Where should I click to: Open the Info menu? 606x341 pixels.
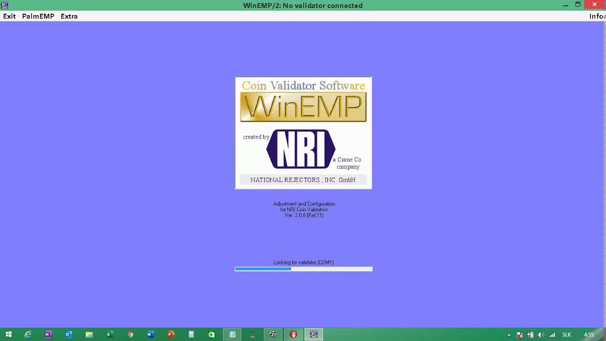[597, 16]
